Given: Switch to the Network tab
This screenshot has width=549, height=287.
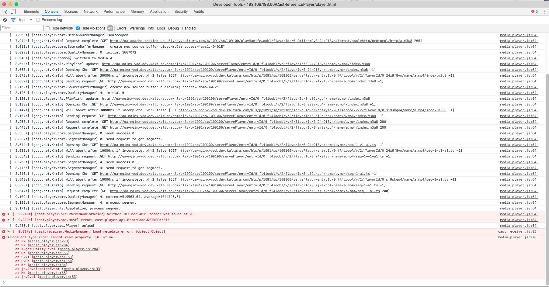Looking at the screenshot, I should (91, 12).
